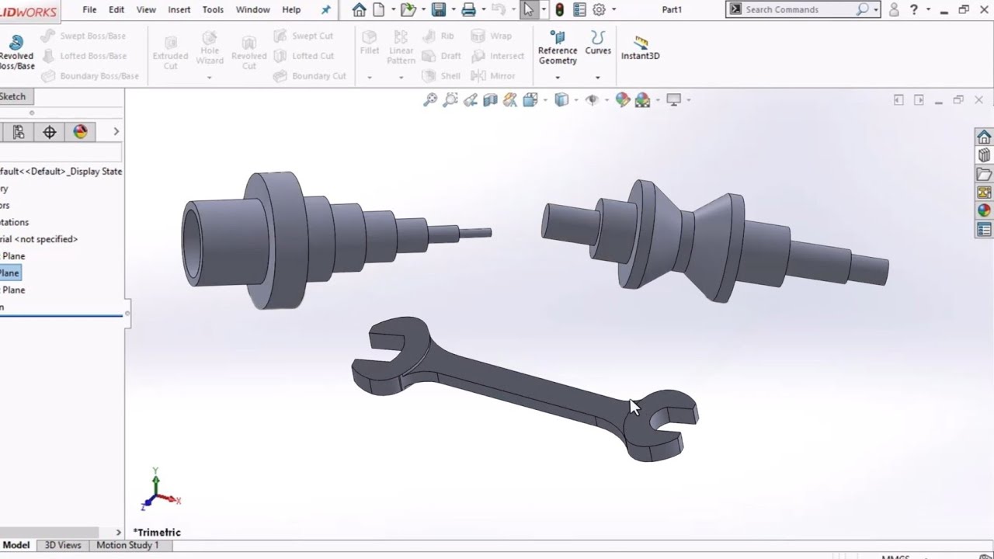The image size is (994, 559).
Task: Open the Help question mark icon
Action: (x=914, y=10)
